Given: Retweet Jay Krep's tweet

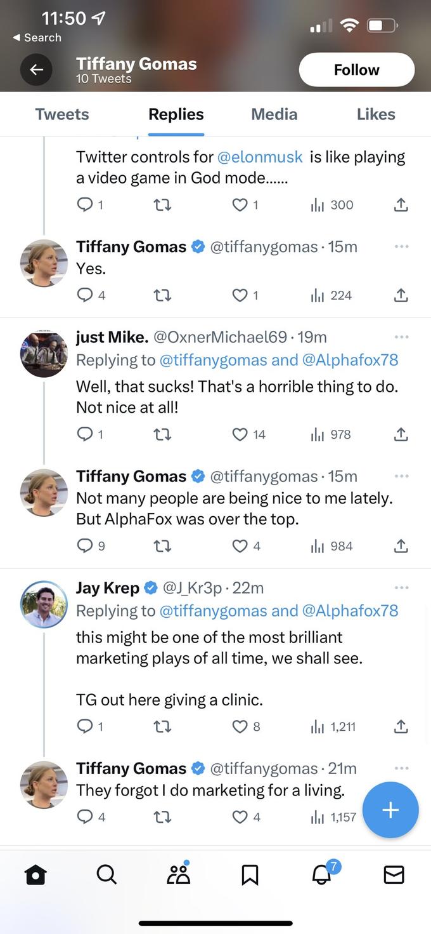Looking at the screenshot, I should (x=162, y=726).
